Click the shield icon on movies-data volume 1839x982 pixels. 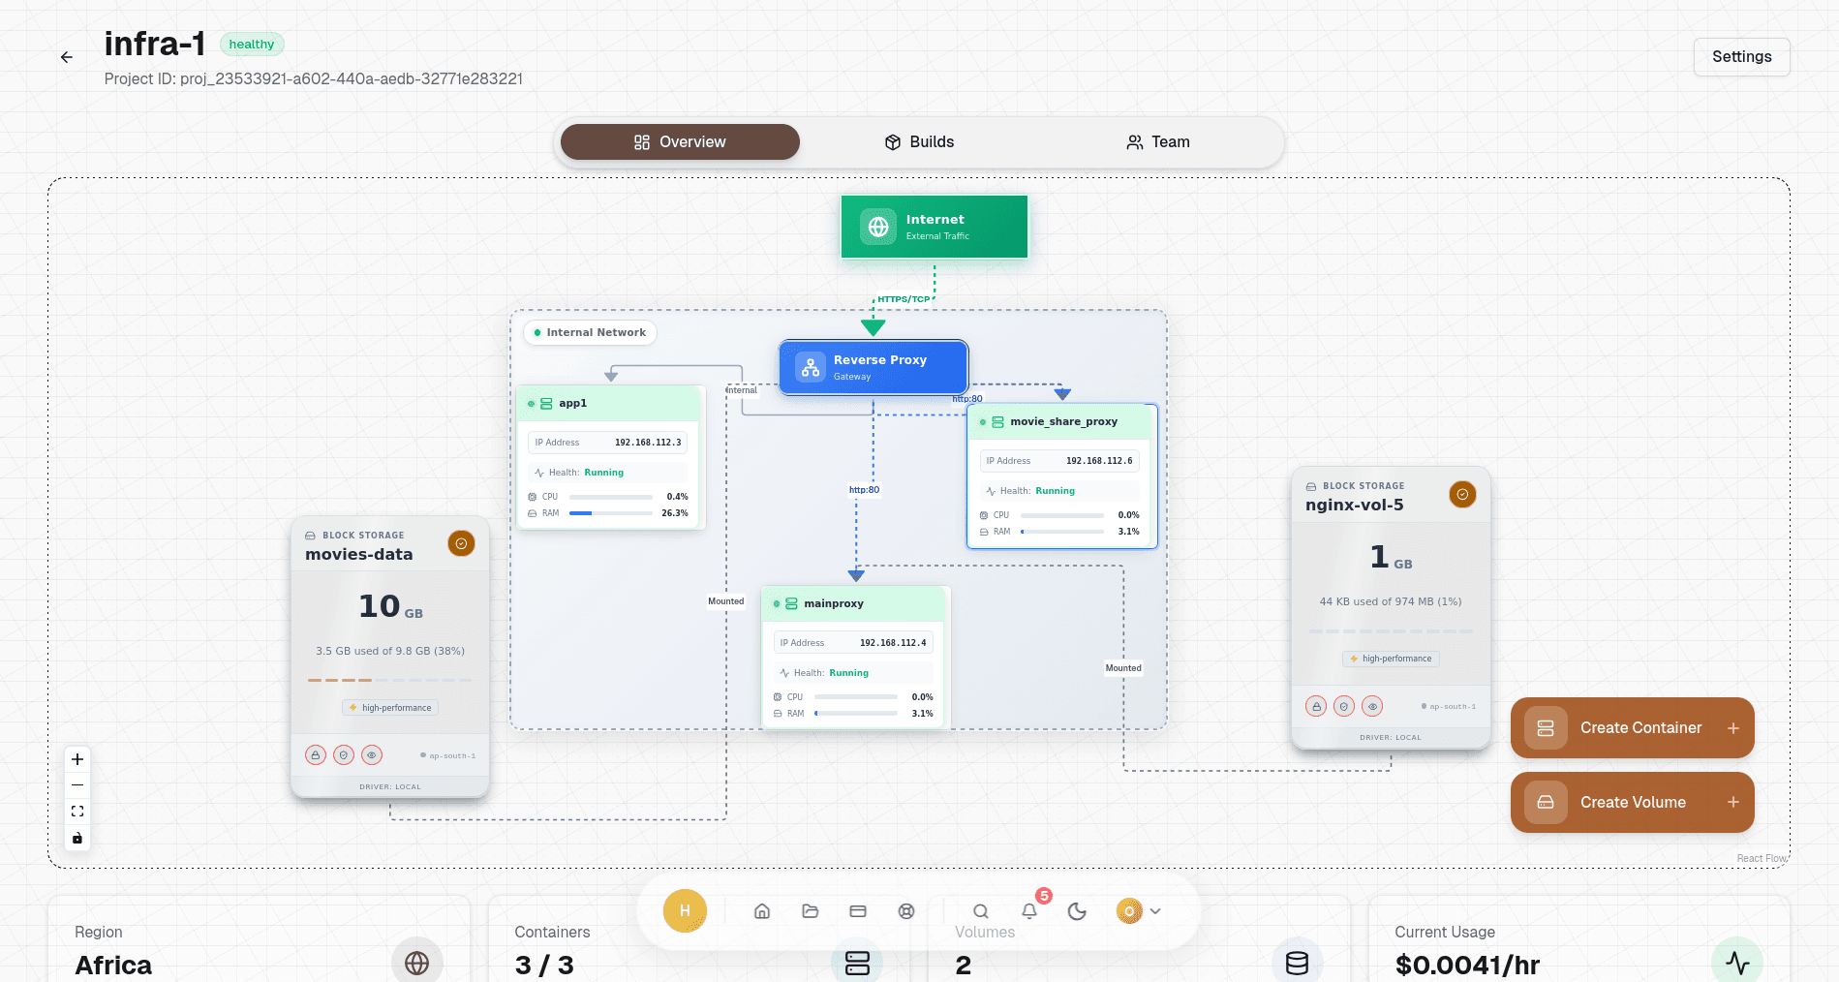[344, 754]
